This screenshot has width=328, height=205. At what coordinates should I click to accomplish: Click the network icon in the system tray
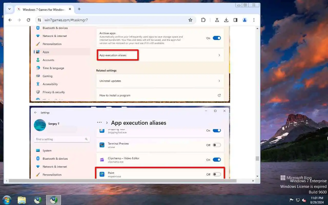point(298,200)
